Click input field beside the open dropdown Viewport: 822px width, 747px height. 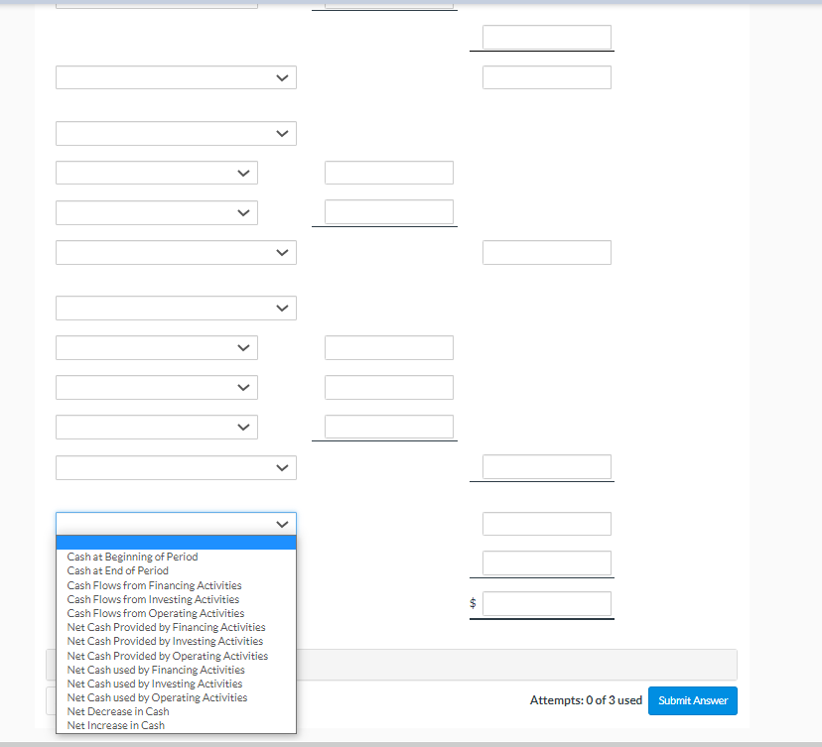point(547,524)
